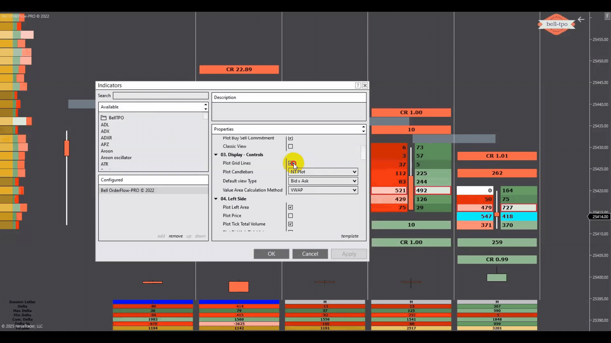Click the left arrow next to bell-tpo
The image size is (611, 343).
[x=581, y=20]
